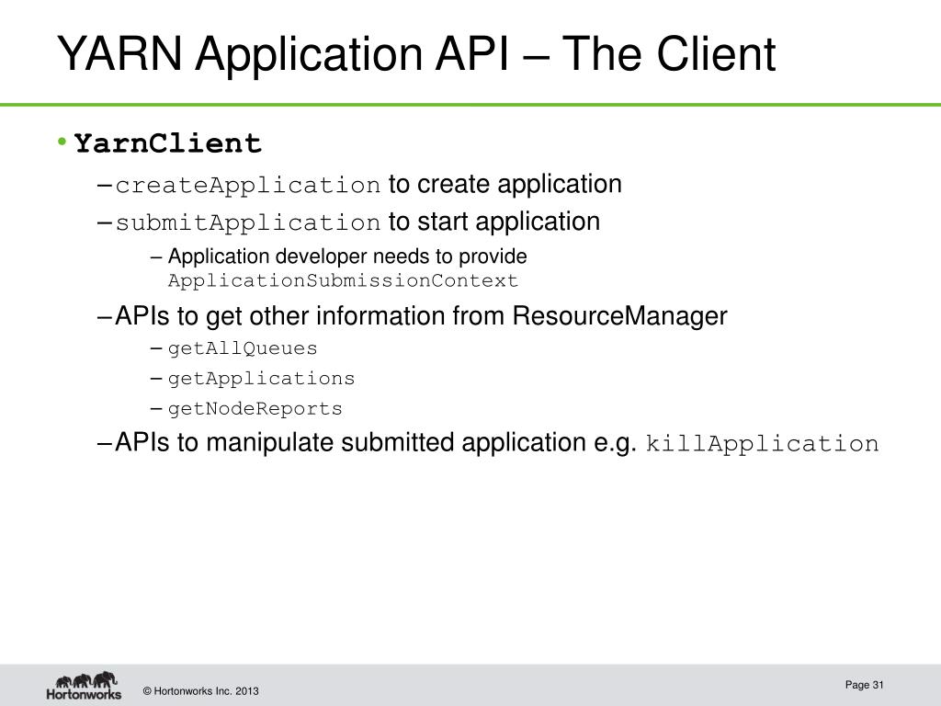
Task: Click the phrase 'to start application'
Action: click(x=493, y=222)
